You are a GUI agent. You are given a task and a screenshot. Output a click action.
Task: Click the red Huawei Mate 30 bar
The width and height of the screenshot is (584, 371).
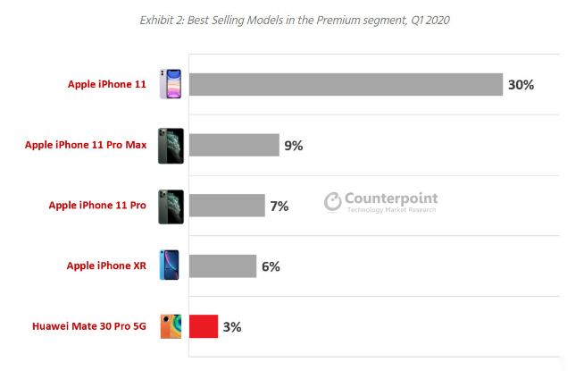click(204, 326)
